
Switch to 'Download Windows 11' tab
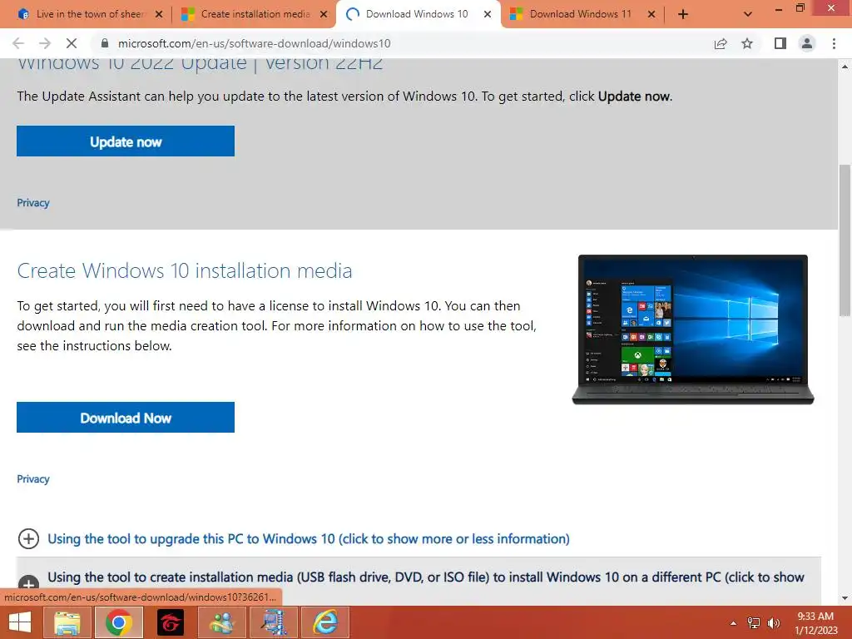coord(582,14)
